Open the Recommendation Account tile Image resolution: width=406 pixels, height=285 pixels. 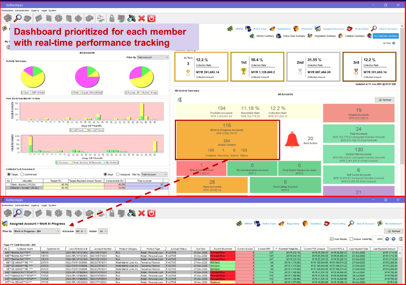[252, 169]
